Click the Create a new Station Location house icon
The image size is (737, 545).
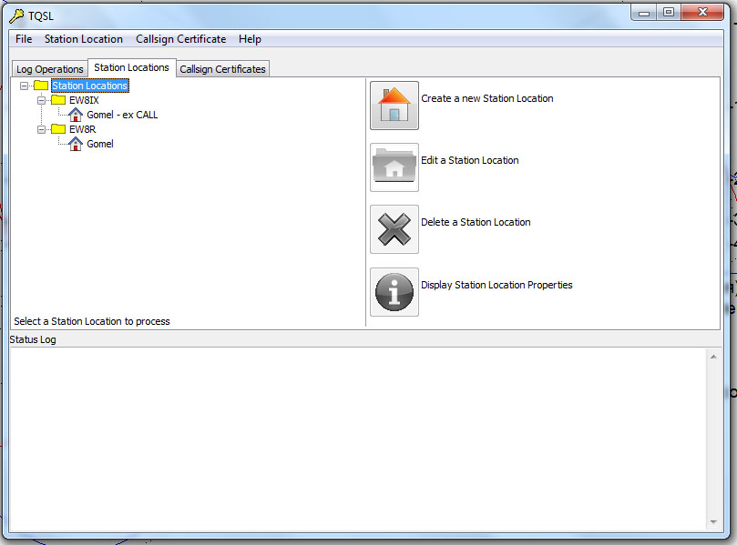[x=394, y=106]
